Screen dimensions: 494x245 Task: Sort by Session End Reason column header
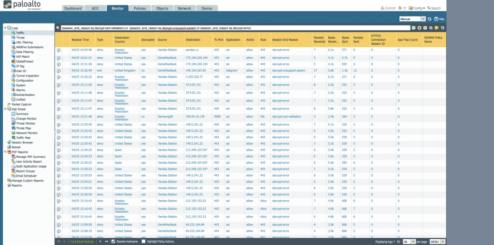click(x=291, y=40)
